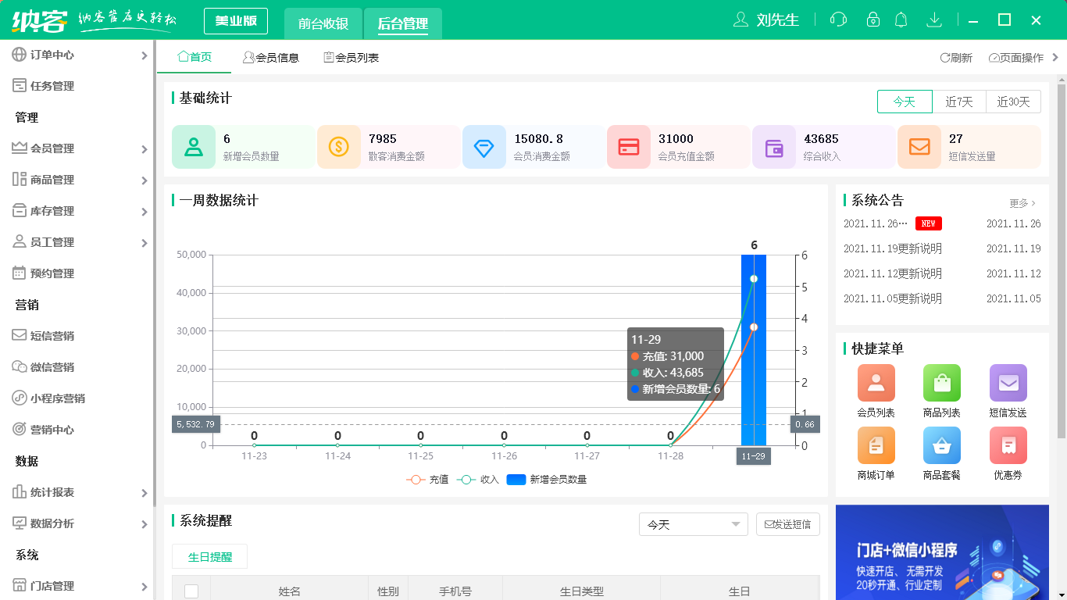Expand 统计报表 sidebar menu
Screen dimensions: 1067x600
(x=78, y=492)
